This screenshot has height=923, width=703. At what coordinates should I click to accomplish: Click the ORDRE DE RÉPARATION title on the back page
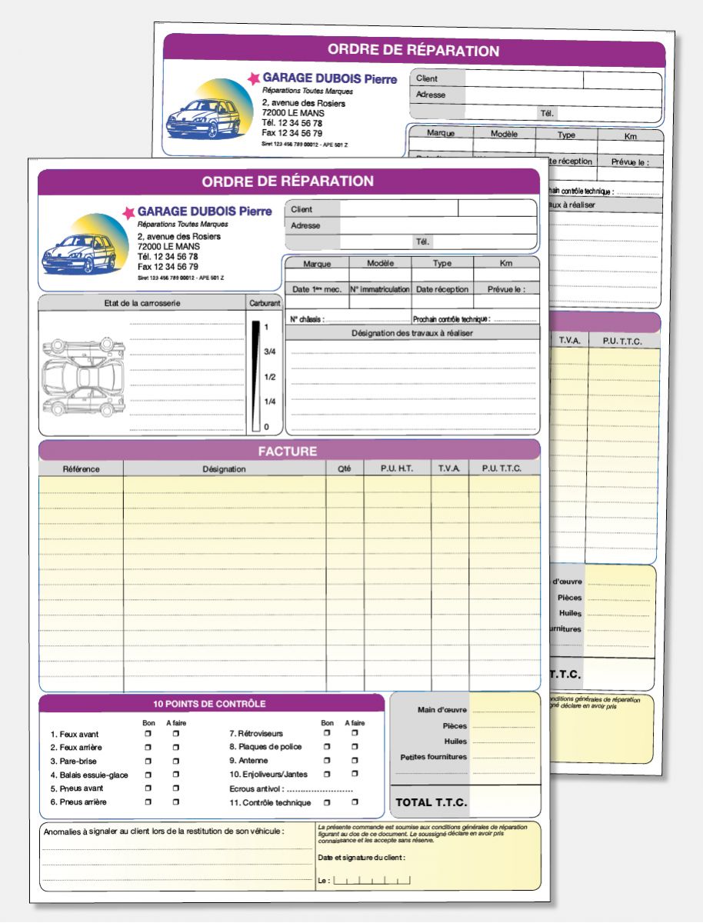tap(413, 51)
